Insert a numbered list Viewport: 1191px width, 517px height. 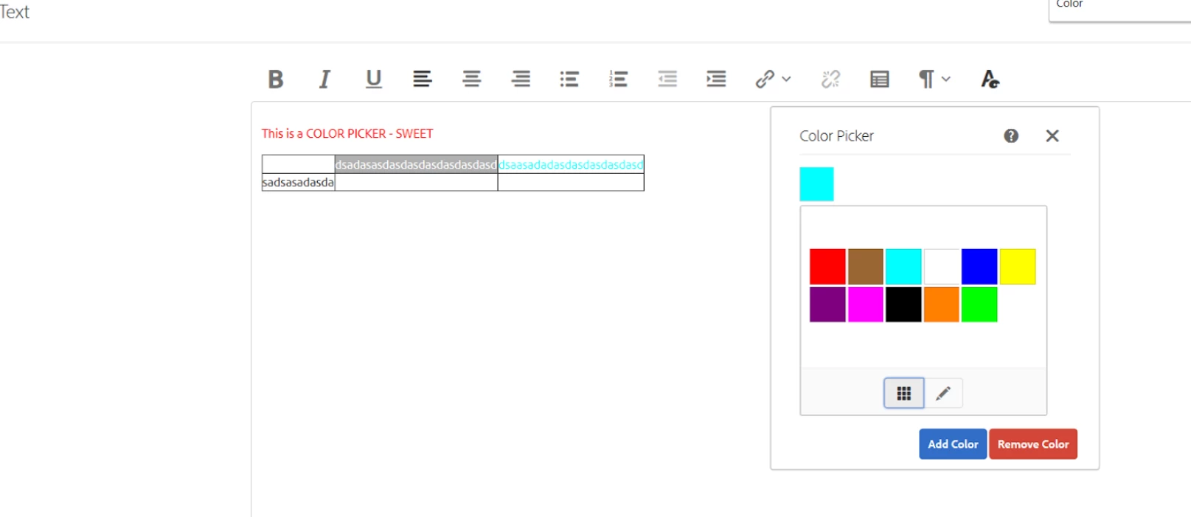(619, 79)
